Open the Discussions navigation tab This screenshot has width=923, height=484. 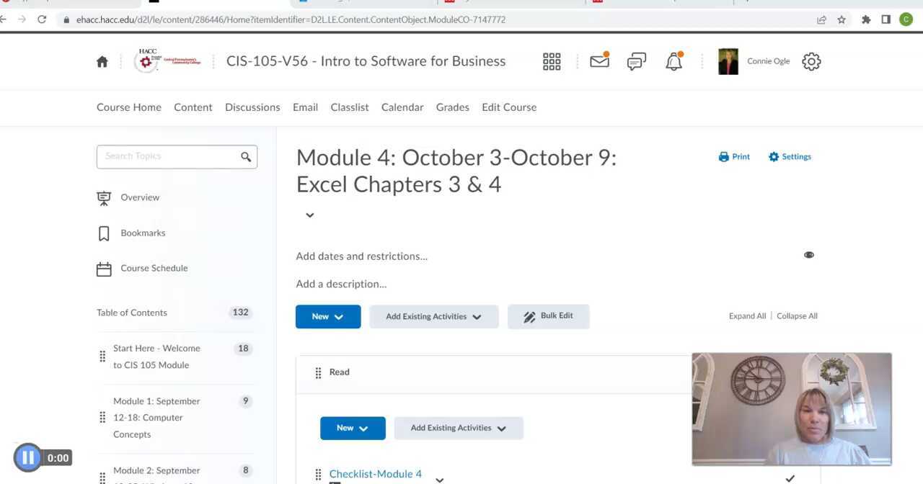click(x=252, y=107)
